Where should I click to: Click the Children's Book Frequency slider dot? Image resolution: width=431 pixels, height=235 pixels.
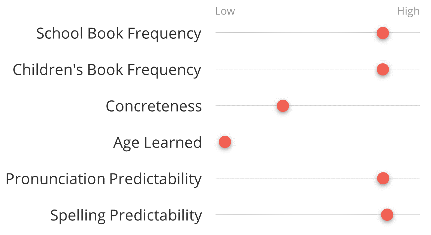point(383,69)
